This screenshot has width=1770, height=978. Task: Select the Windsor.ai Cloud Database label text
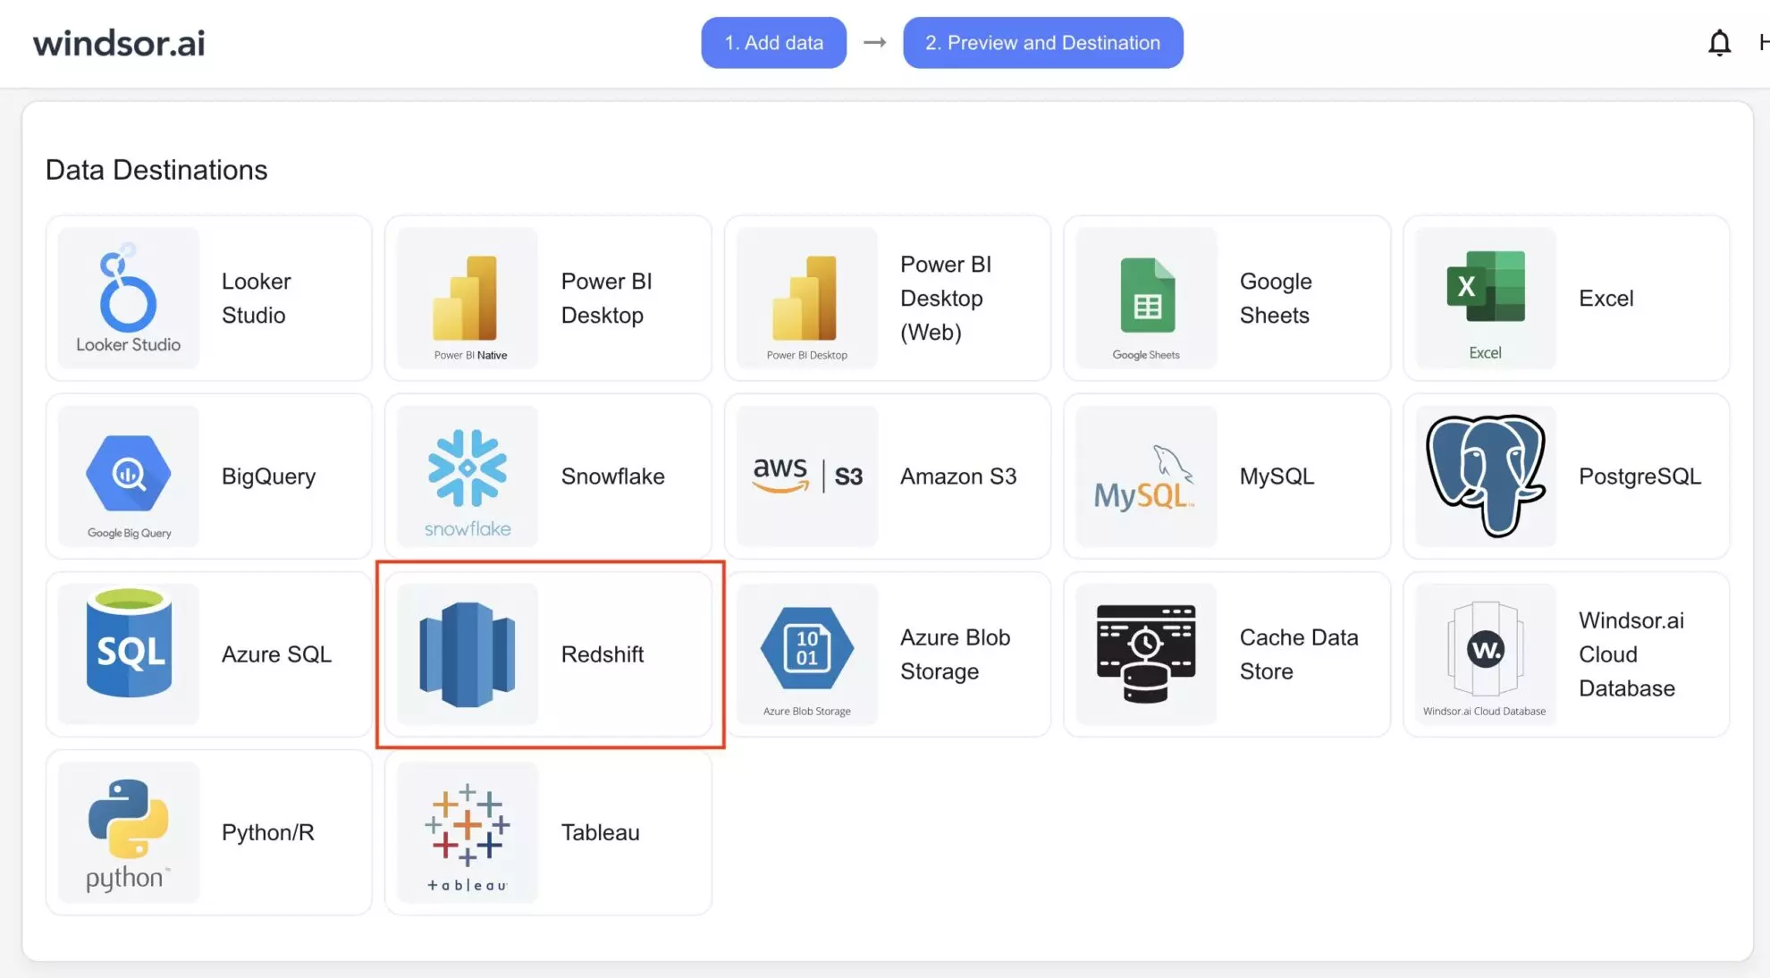1631,653
